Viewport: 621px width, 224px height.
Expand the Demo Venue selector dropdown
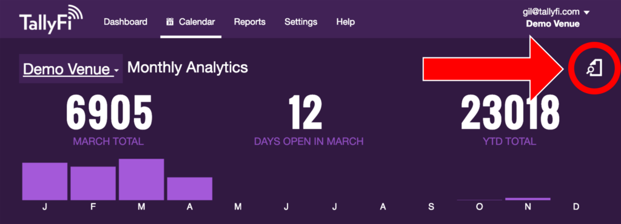pyautogui.click(x=71, y=69)
